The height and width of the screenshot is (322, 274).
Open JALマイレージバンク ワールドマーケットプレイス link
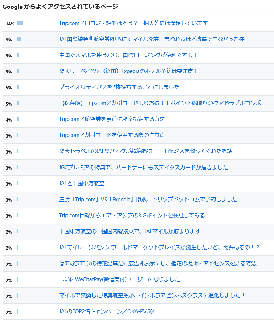coord(159,247)
